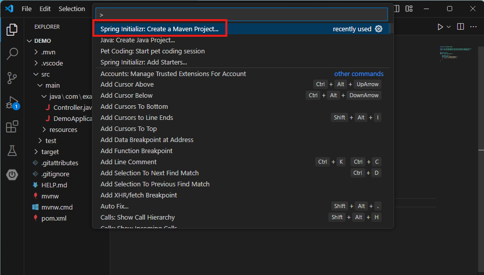Select Auto Fix... command

pos(243,206)
